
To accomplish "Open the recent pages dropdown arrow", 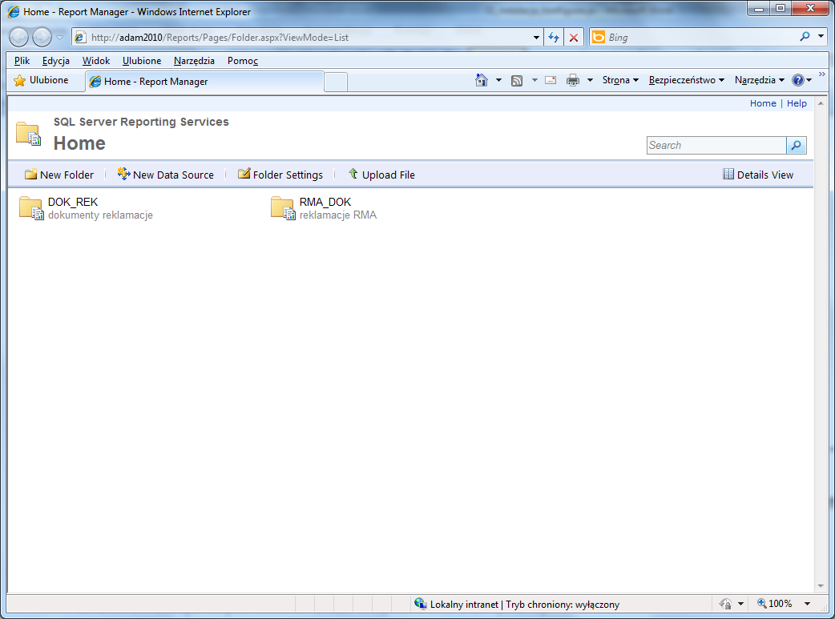I will click(x=59, y=38).
